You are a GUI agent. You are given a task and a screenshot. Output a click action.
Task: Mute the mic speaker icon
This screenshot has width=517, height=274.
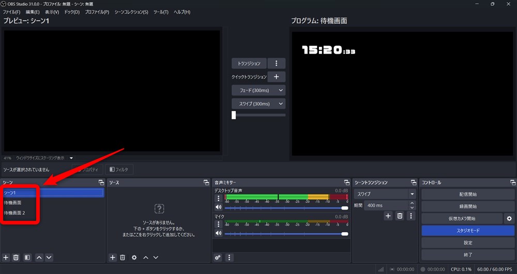tap(218, 233)
